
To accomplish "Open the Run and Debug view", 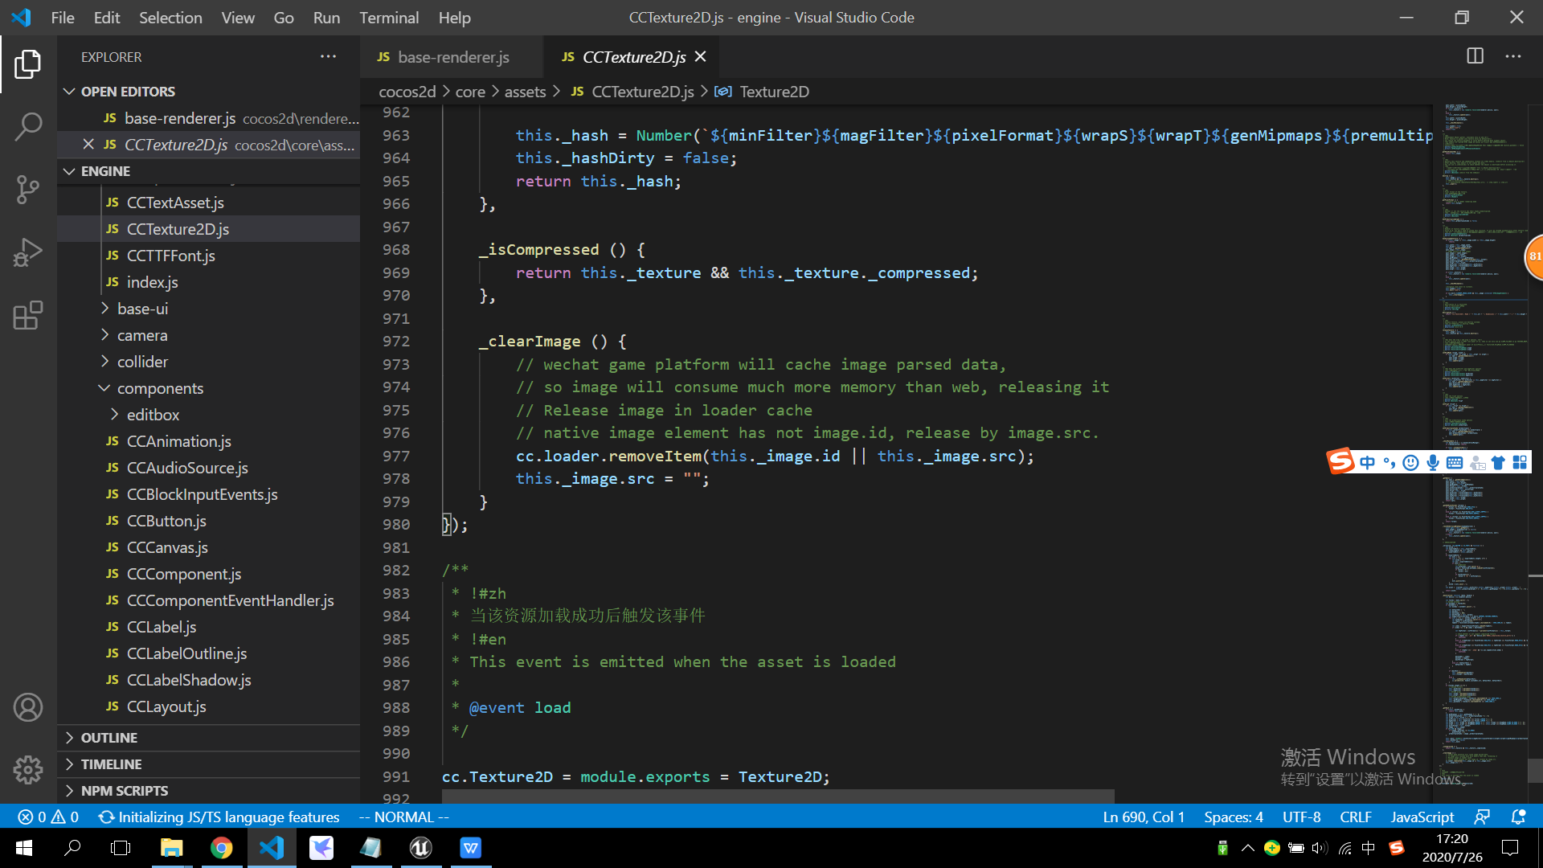I will (x=28, y=252).
